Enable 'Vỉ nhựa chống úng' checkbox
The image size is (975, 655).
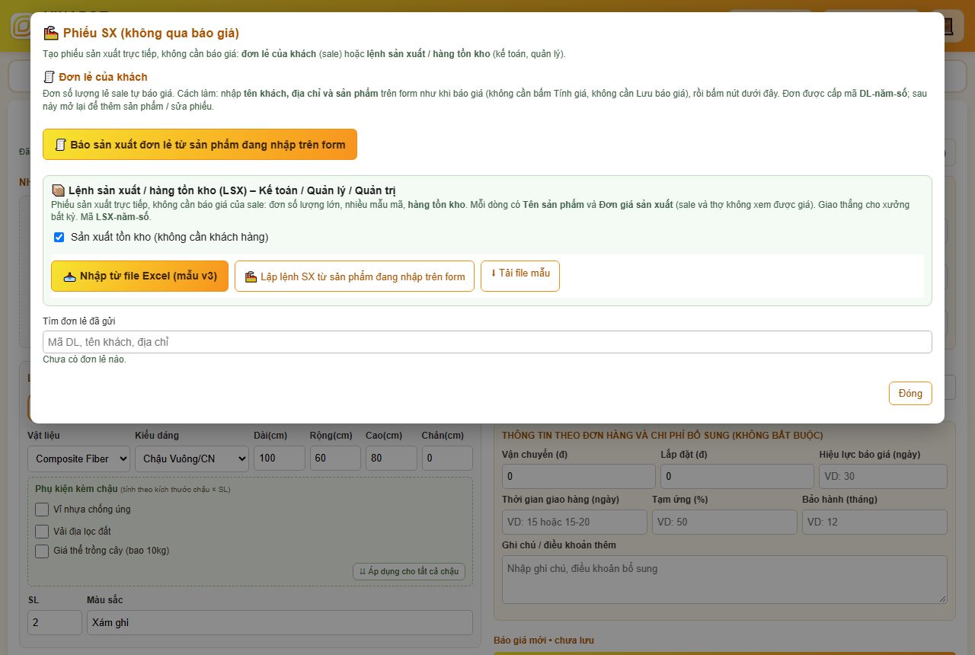point(42,510)
